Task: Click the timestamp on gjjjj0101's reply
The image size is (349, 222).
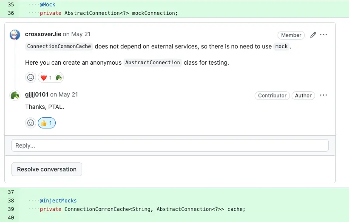Action: pos(64,94)
